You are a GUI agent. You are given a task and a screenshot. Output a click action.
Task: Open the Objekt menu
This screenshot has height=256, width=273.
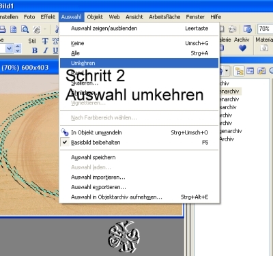95,17
